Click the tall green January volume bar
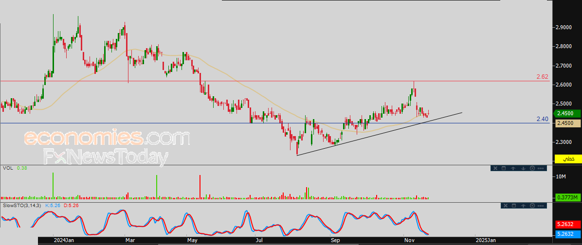The image size is (582, 245). (53, 185)
